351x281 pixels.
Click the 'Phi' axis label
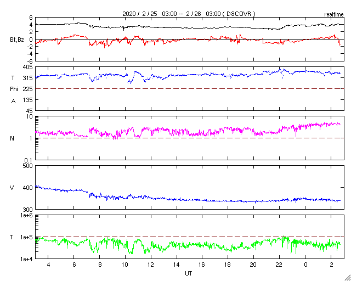14,88
